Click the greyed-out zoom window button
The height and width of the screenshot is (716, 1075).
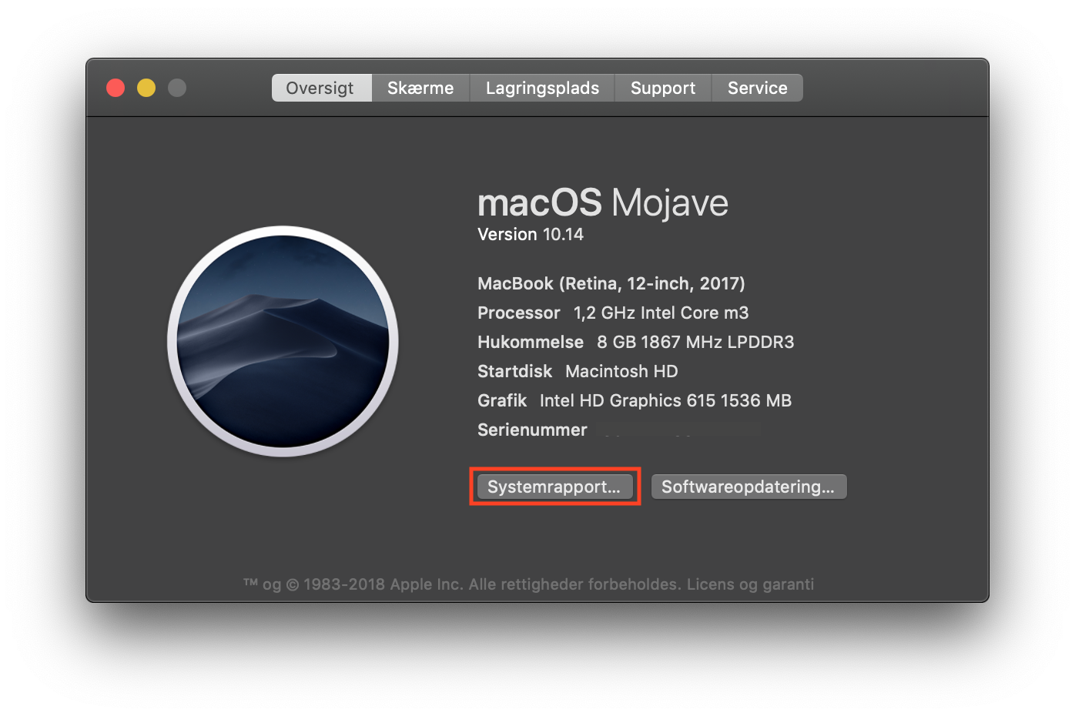(177, 88)
